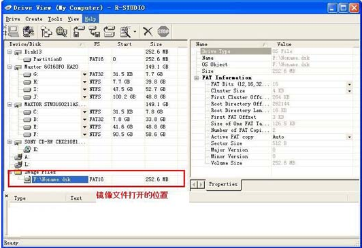This screenshot has width=362, height=248.
Task: Open the small dropdown arrow beside the Create Image icon
Action: pos(135,31)
